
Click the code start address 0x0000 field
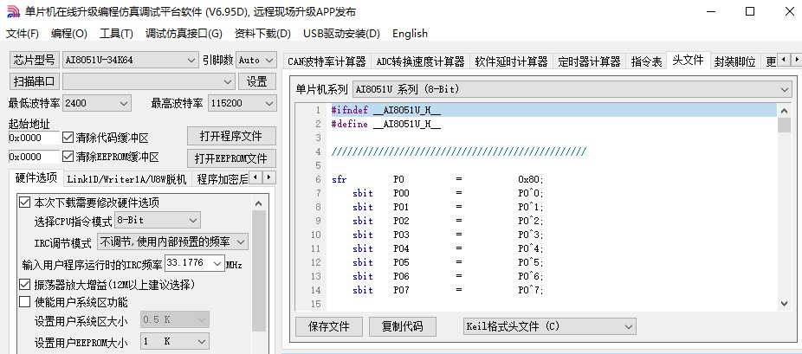click(34, 138)
